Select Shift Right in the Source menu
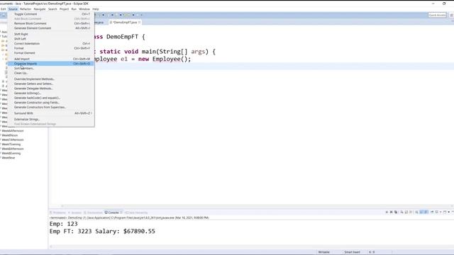Image resolution: width=454 pixels, height=255 pixels. click(50, 34)
